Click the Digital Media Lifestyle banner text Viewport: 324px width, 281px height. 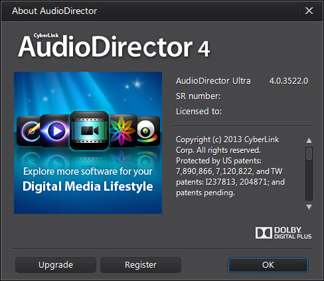88,186
